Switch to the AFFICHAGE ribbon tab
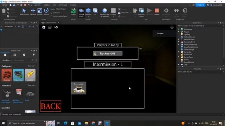 tap(63, 5)
